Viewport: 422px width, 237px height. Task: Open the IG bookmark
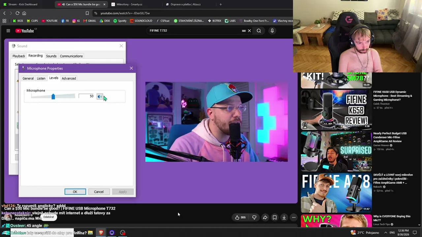pos(76,21)
